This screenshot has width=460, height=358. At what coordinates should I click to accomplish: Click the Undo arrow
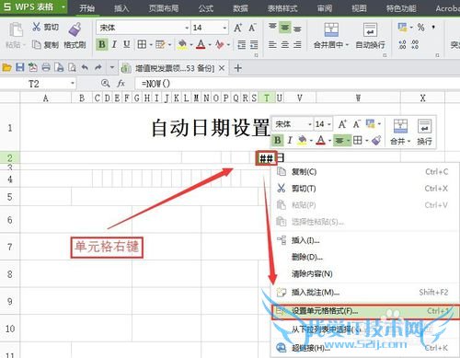pos(85,67)
